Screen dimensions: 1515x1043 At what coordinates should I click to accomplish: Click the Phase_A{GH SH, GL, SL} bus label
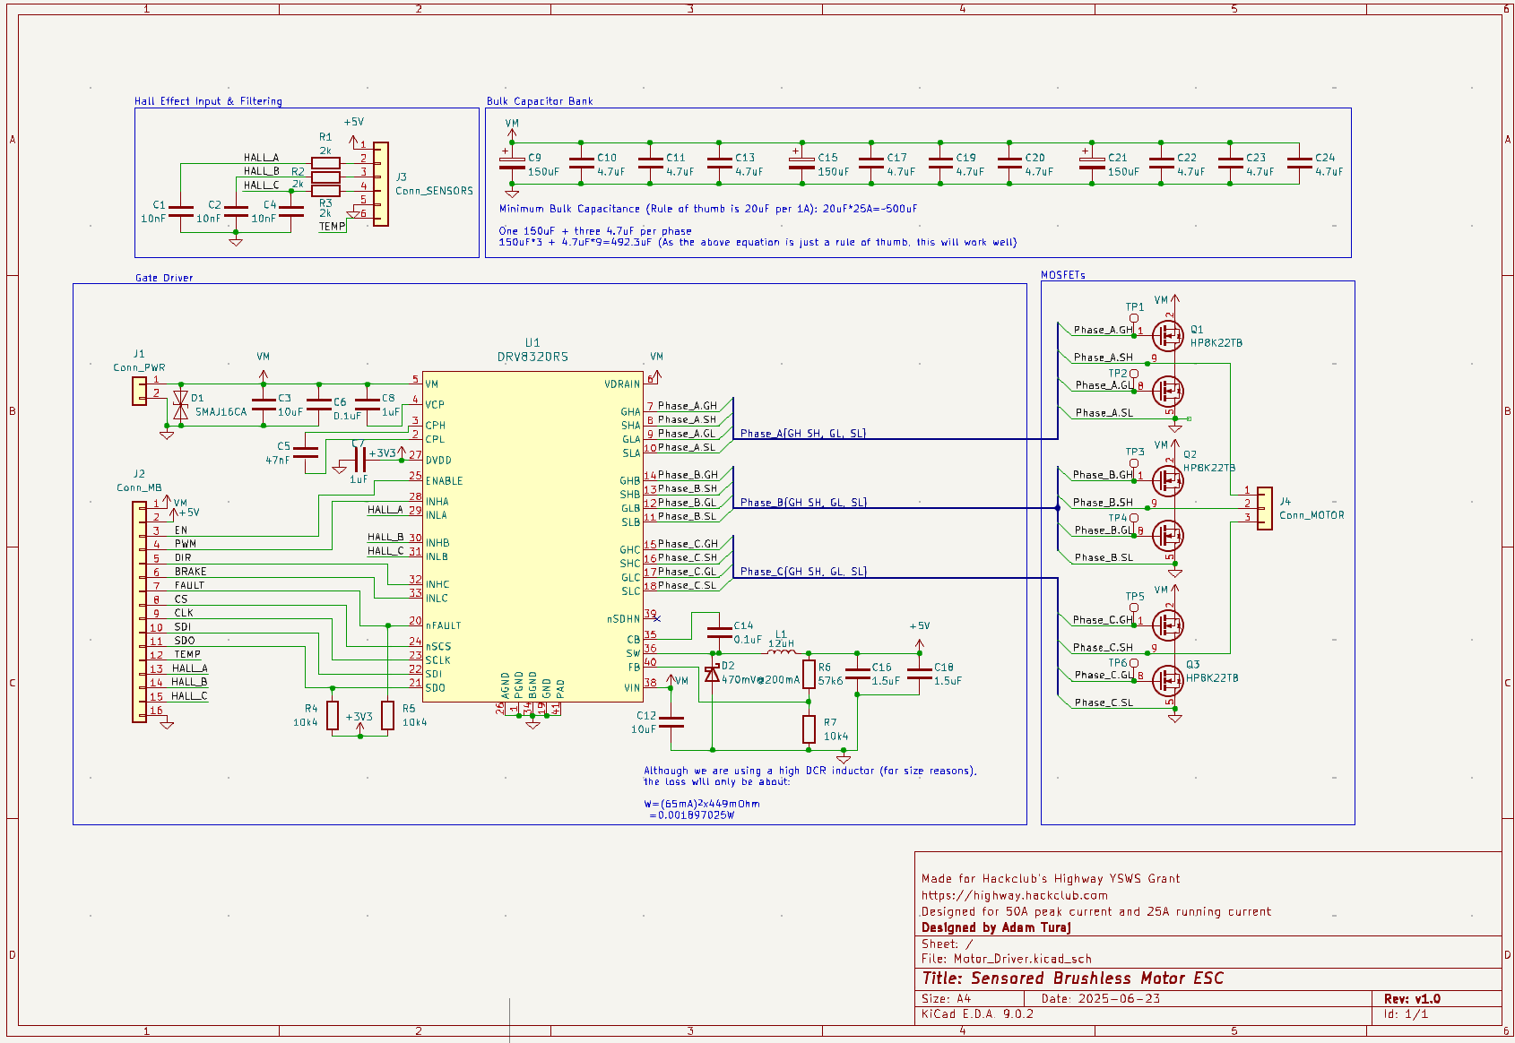[803, 434]
